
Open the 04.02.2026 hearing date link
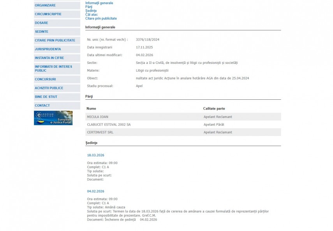pyautogui.click(x=95, y=191)
